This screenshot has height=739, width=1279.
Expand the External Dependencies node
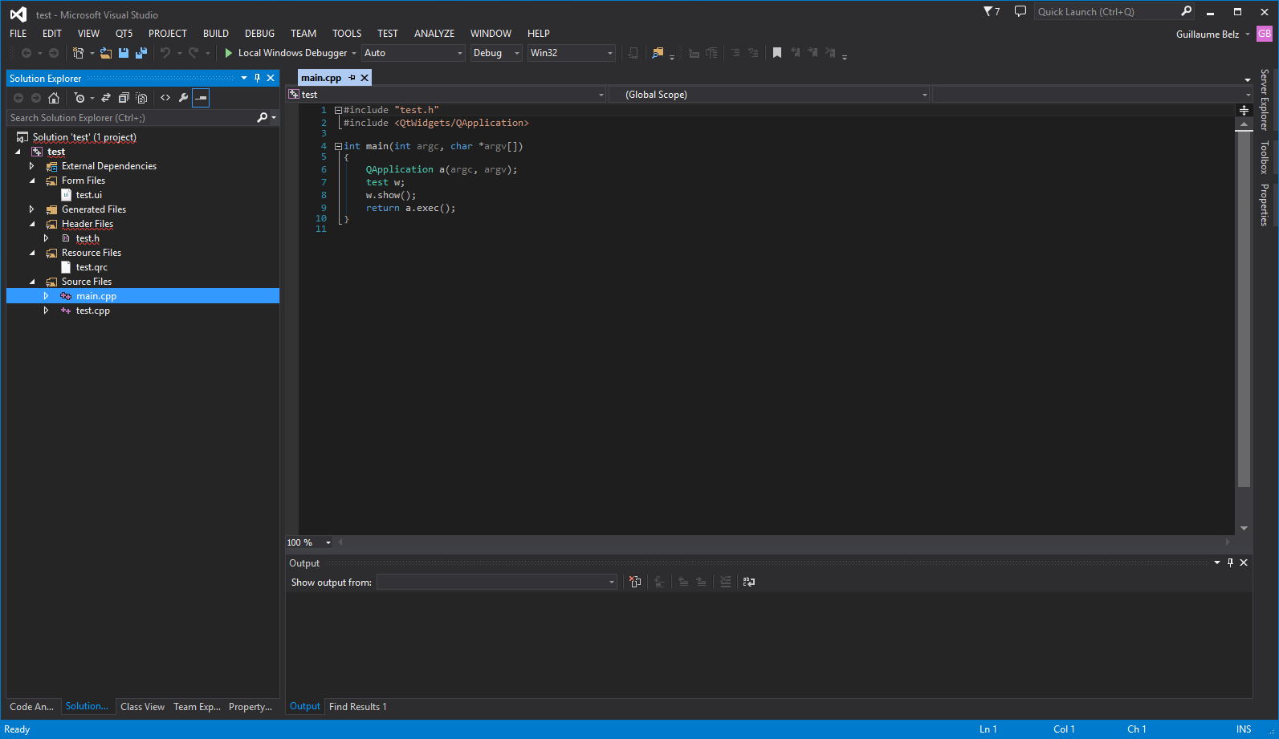tap(32, 166)
